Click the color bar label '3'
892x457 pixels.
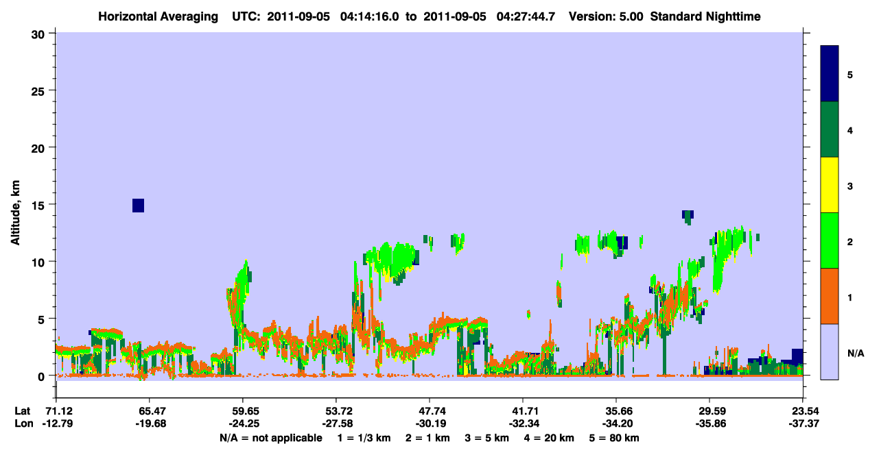coord(850,185)
